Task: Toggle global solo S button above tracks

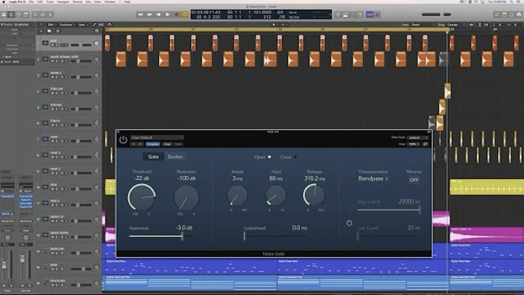Action: pyautogui.click(x=58, y=31)
